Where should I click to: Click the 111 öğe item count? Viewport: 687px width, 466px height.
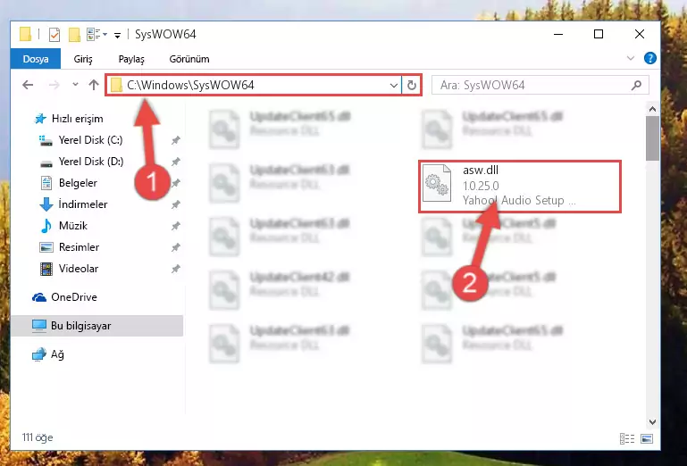coord(38,437)
